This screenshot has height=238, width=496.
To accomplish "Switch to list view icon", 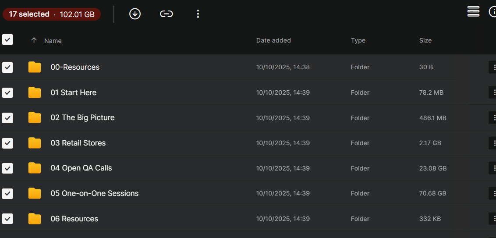I will (473, 11).
